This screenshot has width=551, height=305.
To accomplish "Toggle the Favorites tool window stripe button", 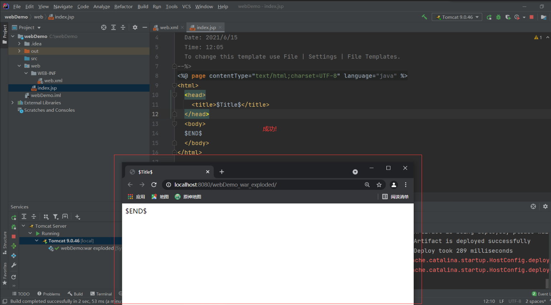I will [5, 273].
